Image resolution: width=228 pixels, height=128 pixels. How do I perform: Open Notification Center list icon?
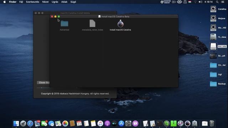tap(223, 2)
